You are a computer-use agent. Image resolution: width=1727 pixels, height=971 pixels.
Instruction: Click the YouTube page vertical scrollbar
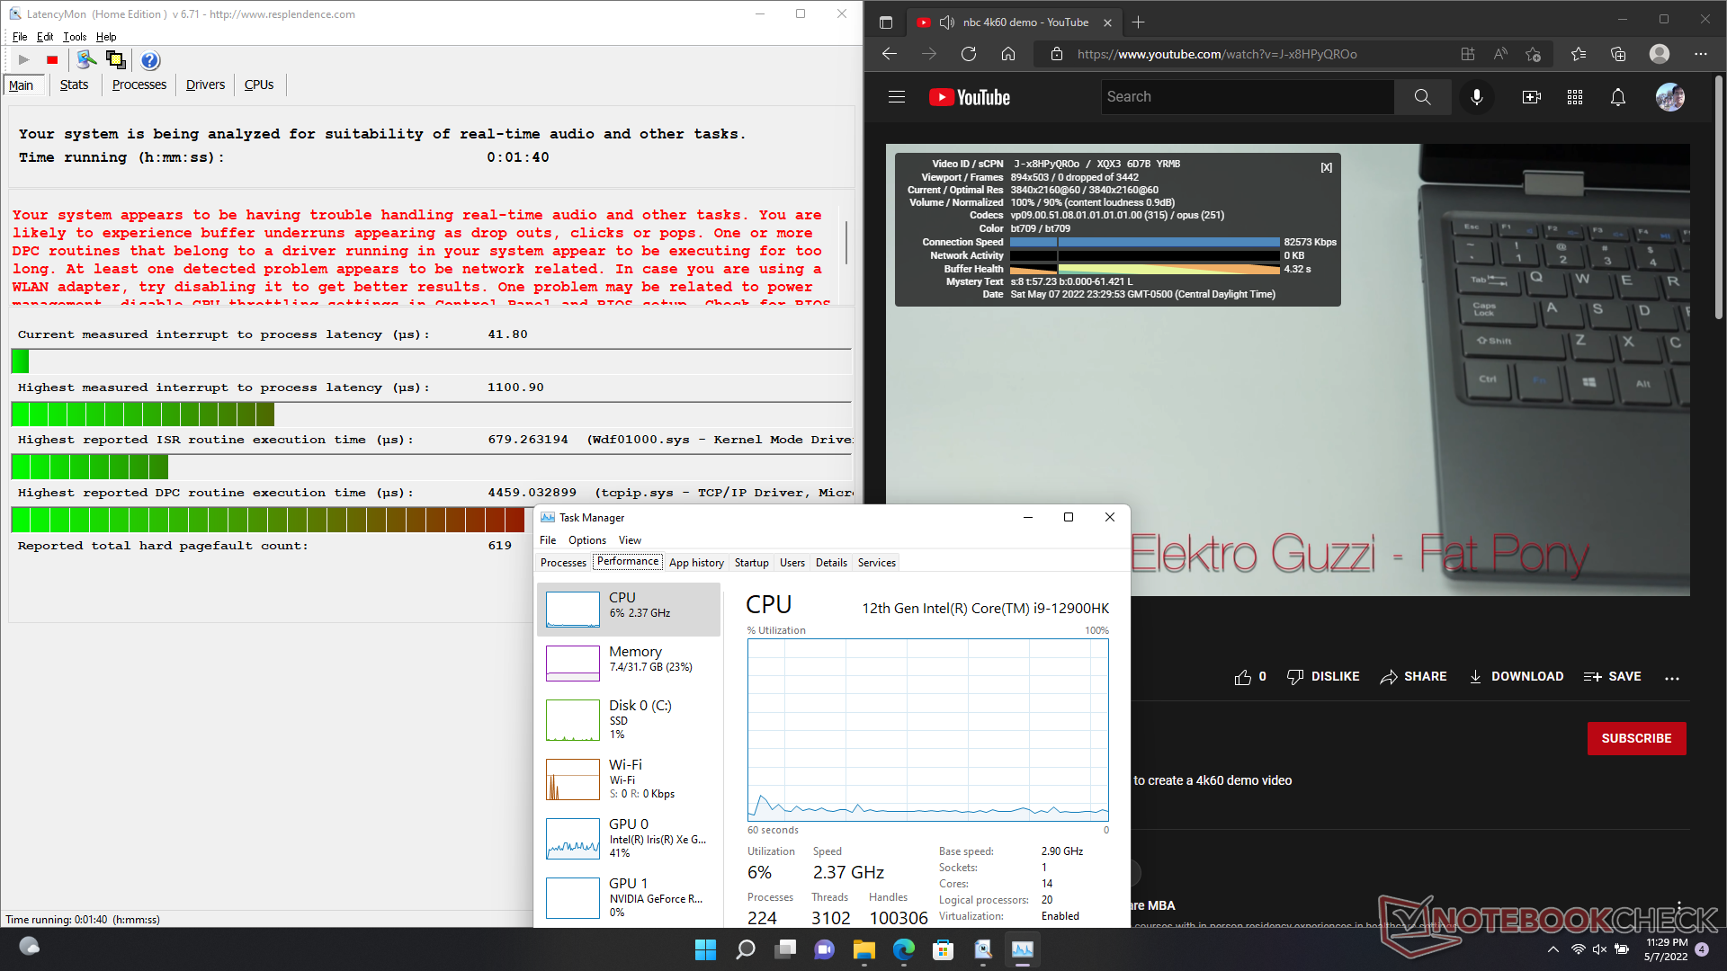pos(1719,198)
